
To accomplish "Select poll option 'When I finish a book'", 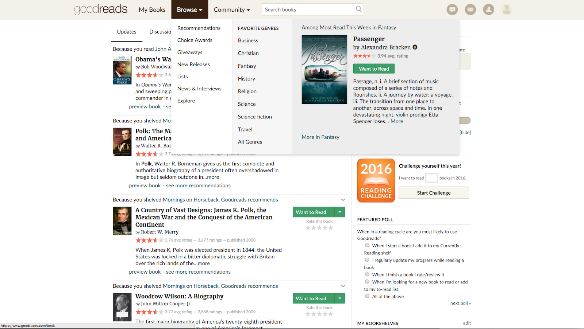I will point(367,274).
